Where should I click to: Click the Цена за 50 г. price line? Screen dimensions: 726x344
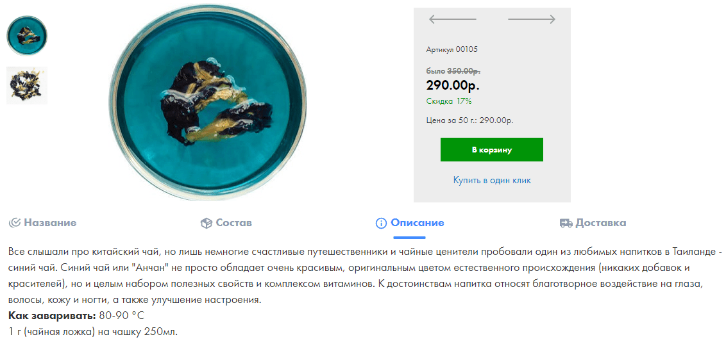469,120
